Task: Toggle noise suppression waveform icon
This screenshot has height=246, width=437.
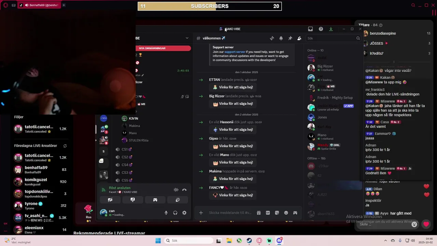Action: [176, 190]
